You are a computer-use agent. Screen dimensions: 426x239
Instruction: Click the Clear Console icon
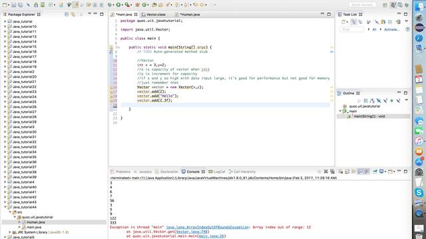pos(340,171)
